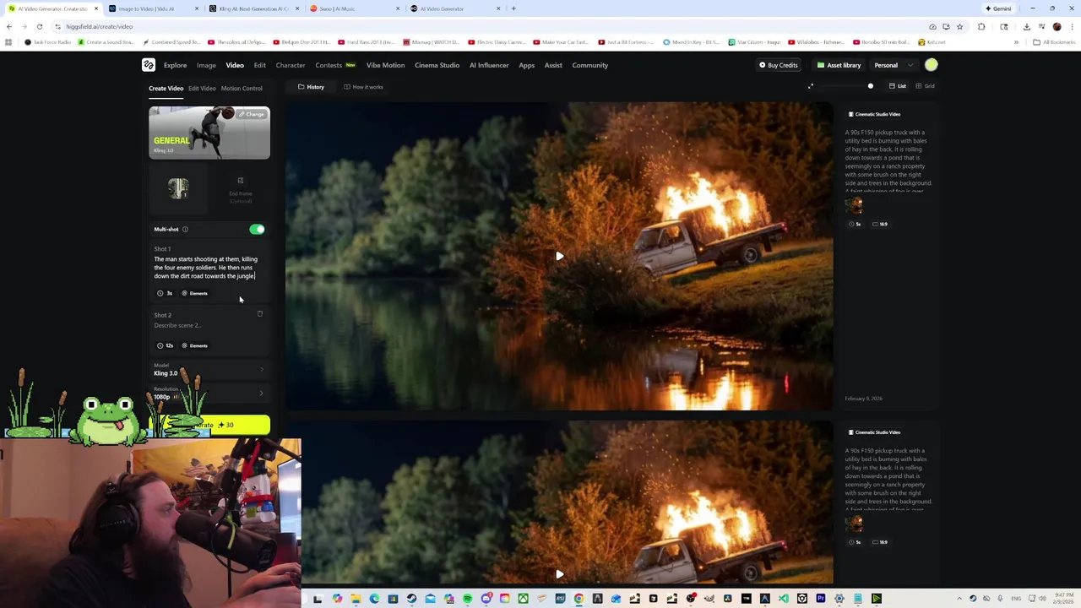This screenshot has width=1081, height=608.
Task: Open the Chrome browser menu
Action: (x=1071, y=26)
